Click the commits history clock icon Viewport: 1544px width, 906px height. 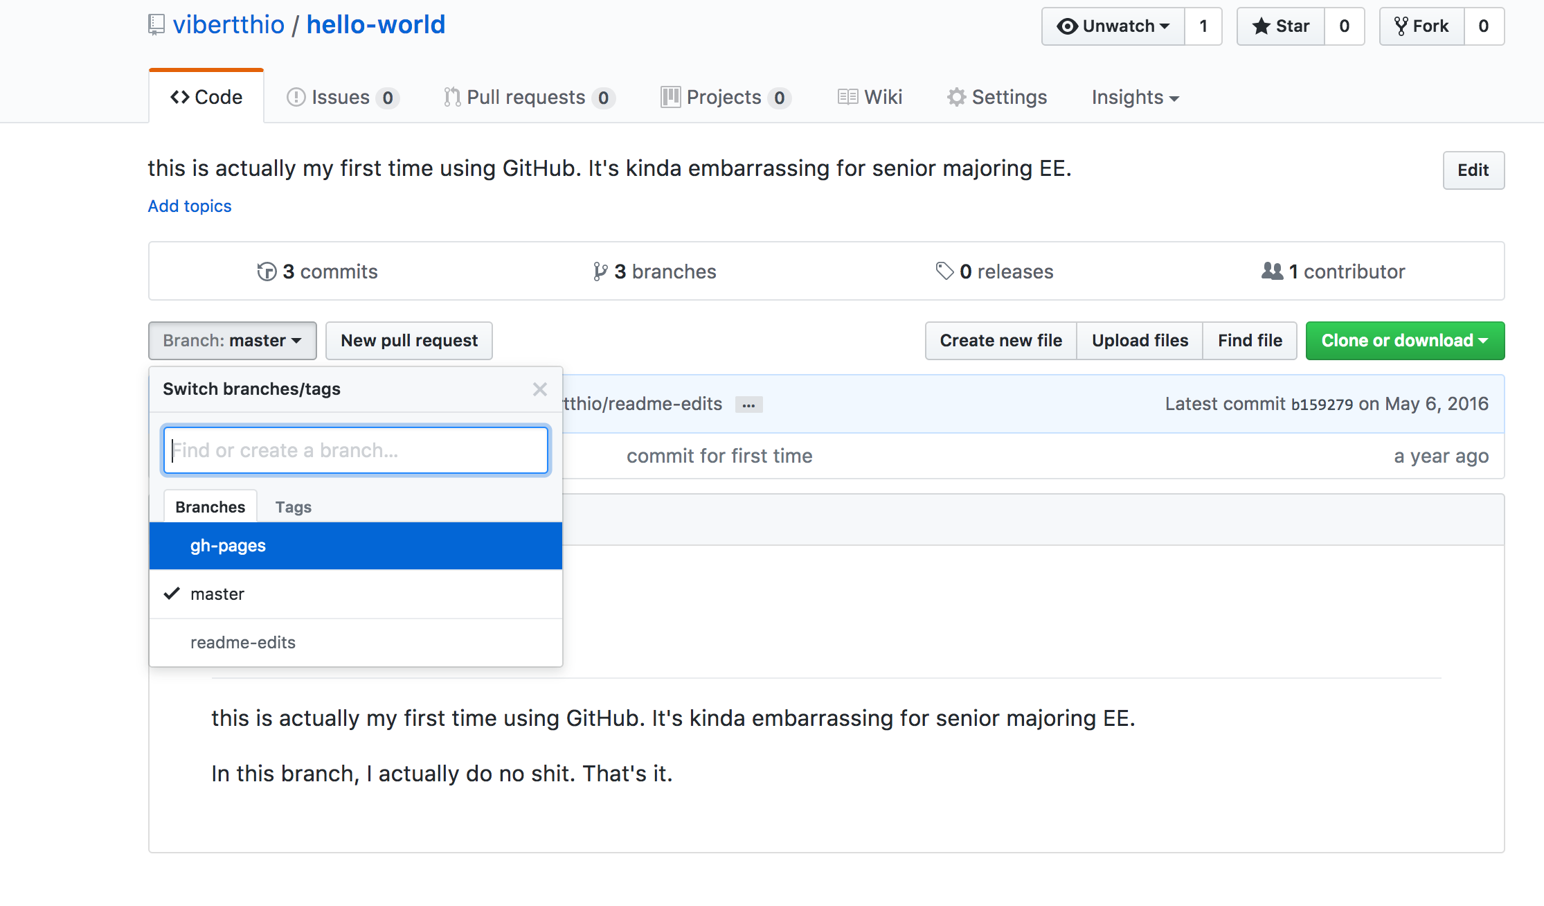[267, 272]
